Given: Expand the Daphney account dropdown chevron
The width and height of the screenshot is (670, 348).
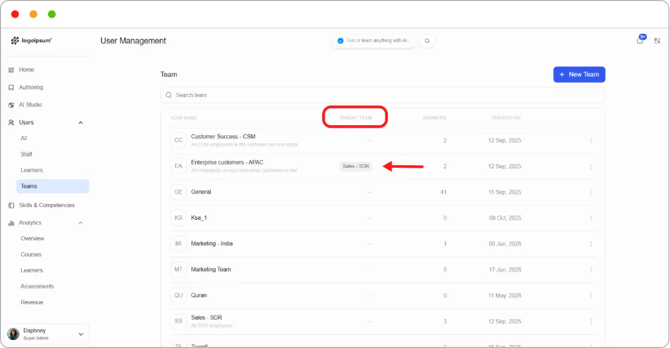Looking at the screenshot, I should tap(81, 334).
